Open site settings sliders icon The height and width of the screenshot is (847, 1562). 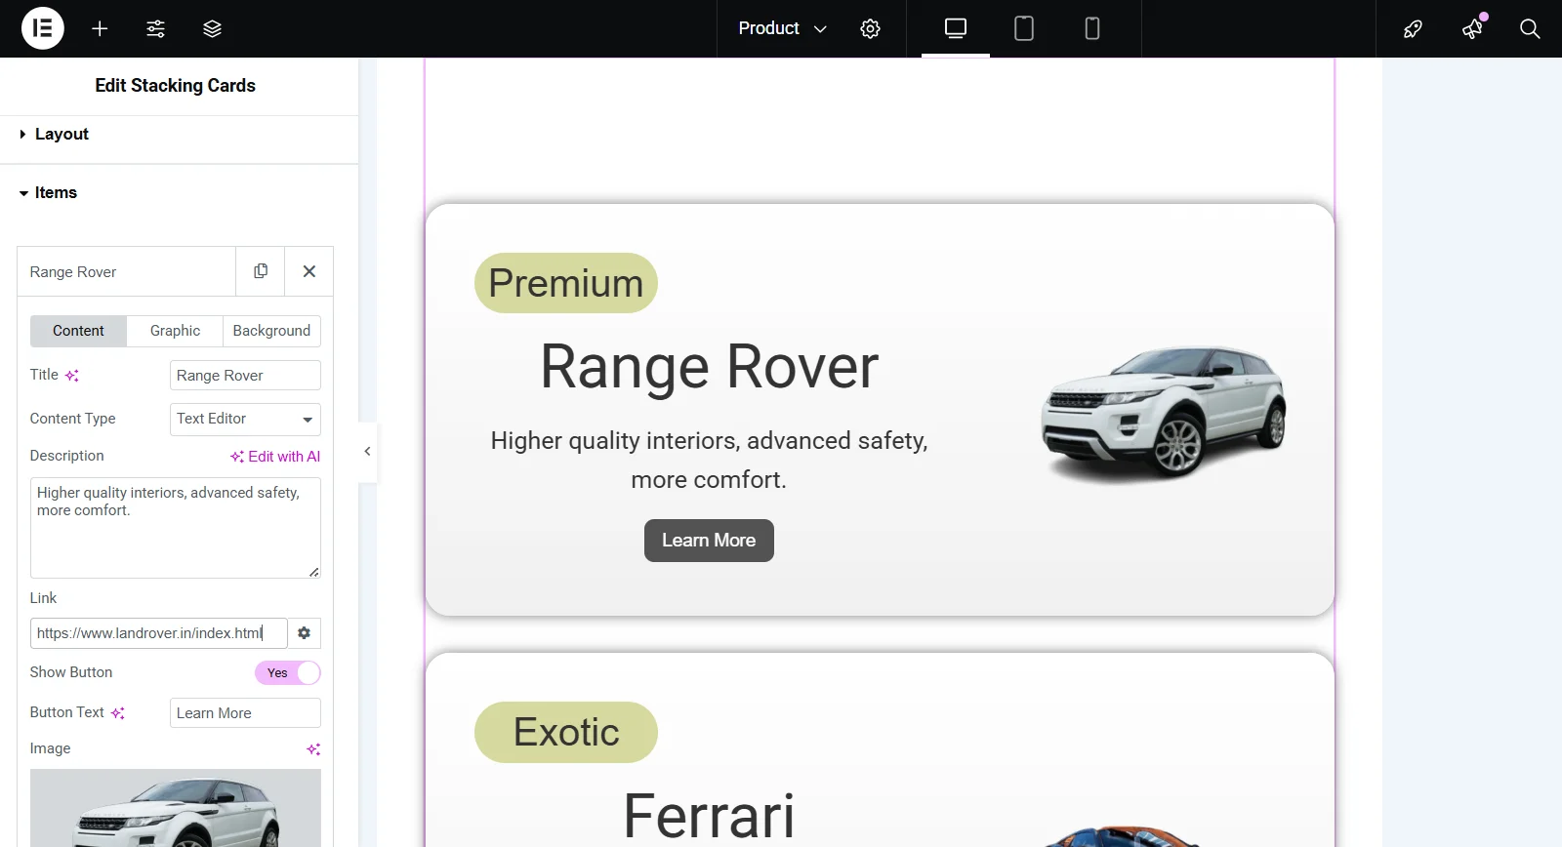click(155, 28)
